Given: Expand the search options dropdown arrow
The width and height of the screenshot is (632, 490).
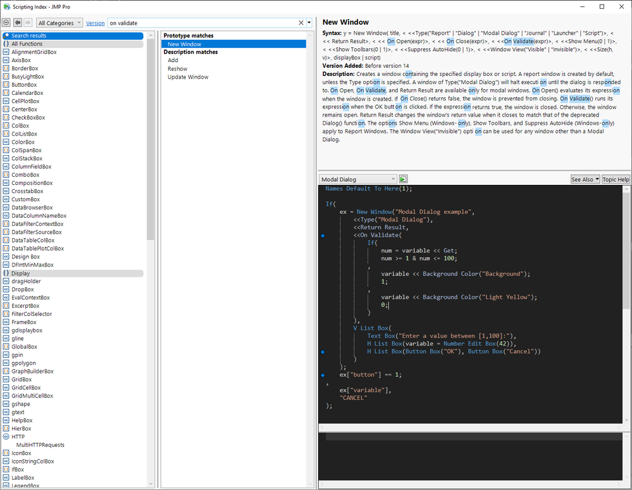Looking at the screenshot, I should click(309, 23).
